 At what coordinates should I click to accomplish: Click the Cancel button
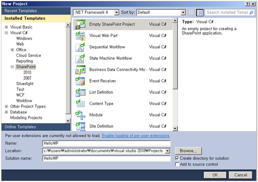pos(241,175)
